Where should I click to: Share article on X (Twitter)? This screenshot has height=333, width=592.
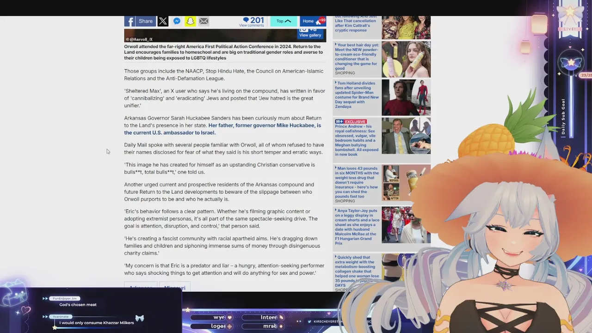(163, 21)
